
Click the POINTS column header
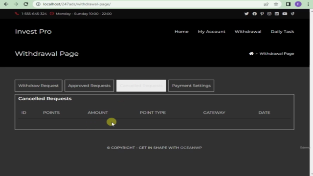coord(51,112)
